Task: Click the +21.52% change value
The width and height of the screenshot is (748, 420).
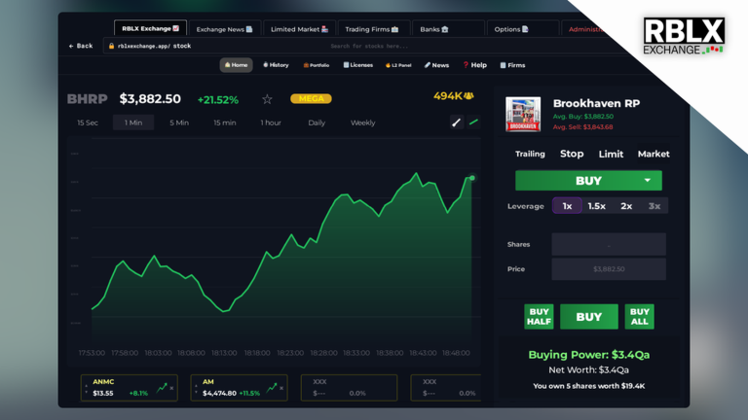Action: pos(218,100)
